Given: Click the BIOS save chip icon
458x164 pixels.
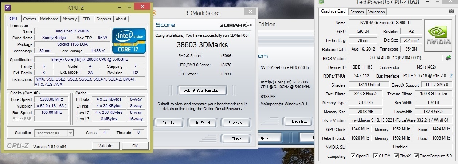Looking at the screenshot, I should pyautogui.click(x=448, y=58).
